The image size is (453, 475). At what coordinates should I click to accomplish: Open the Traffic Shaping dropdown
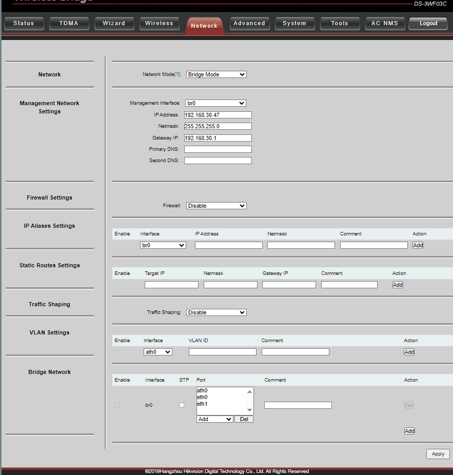(x=216, y=312)
